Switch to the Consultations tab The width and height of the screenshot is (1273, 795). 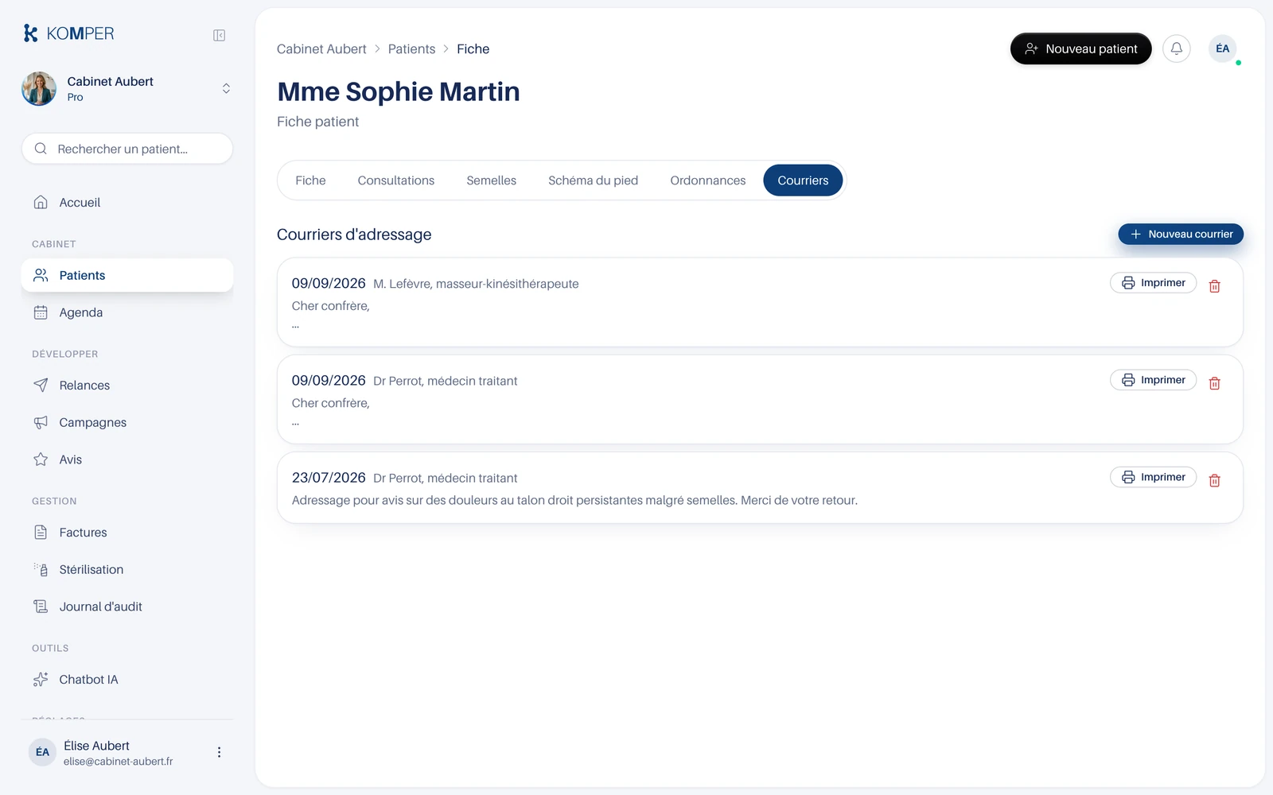pos(396,180)
